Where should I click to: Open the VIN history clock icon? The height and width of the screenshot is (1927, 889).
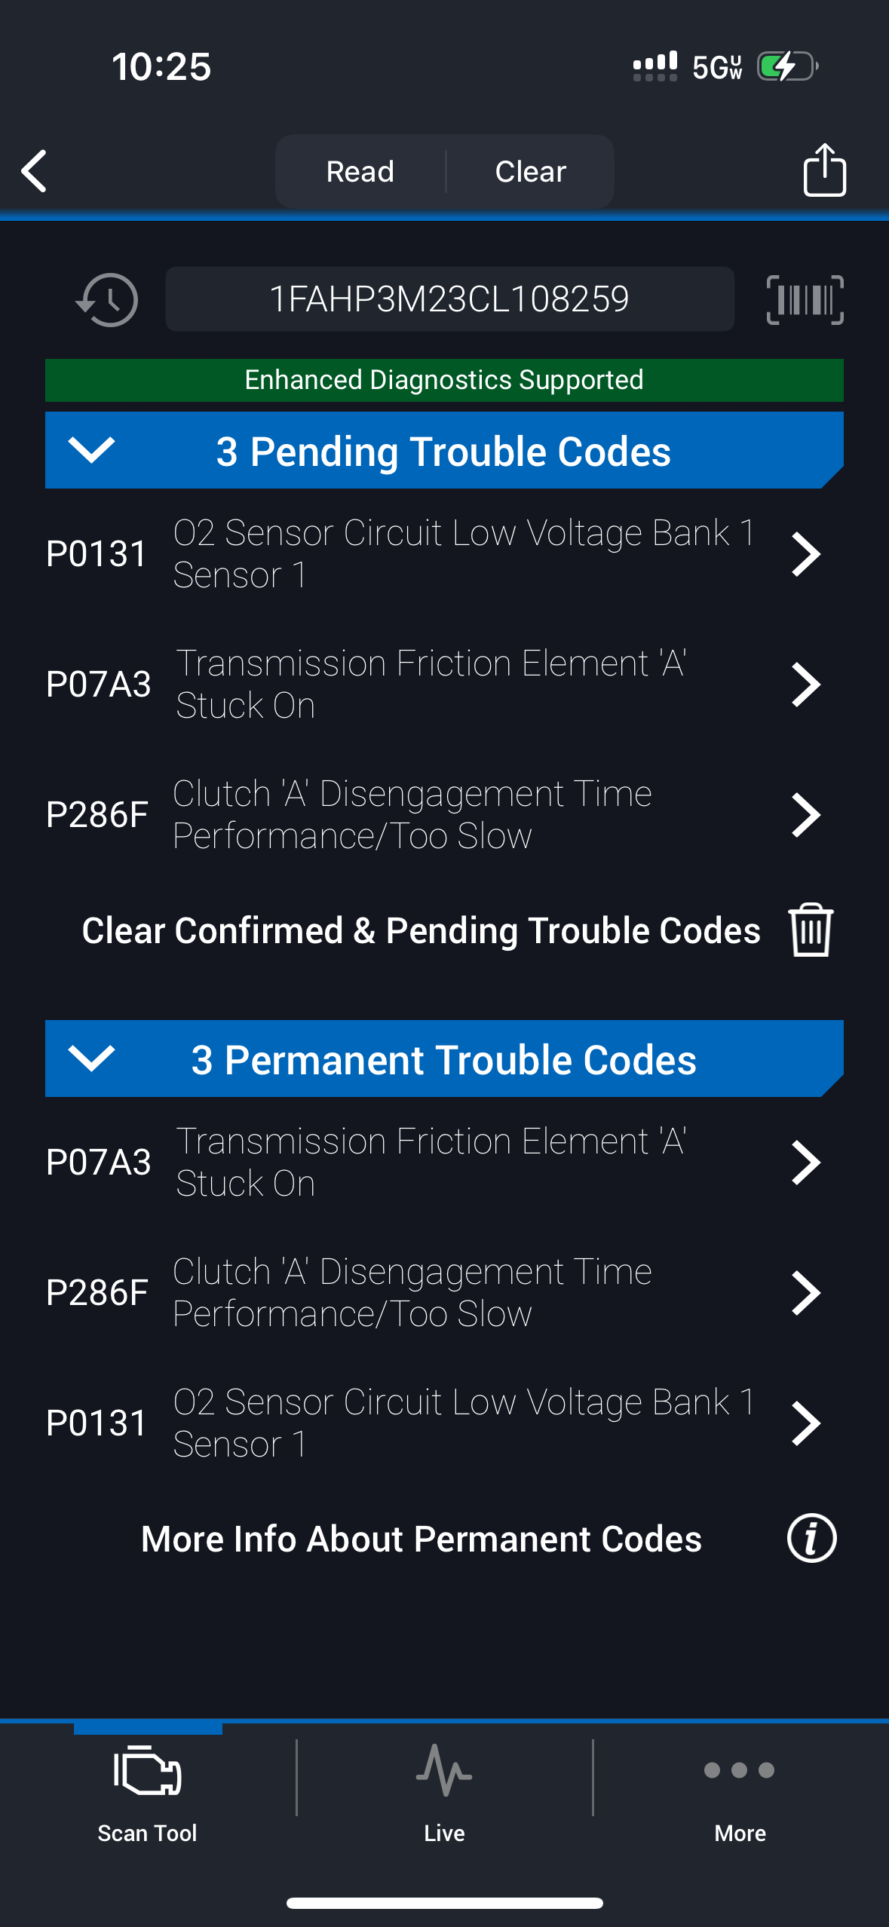[x=107, y=300]
